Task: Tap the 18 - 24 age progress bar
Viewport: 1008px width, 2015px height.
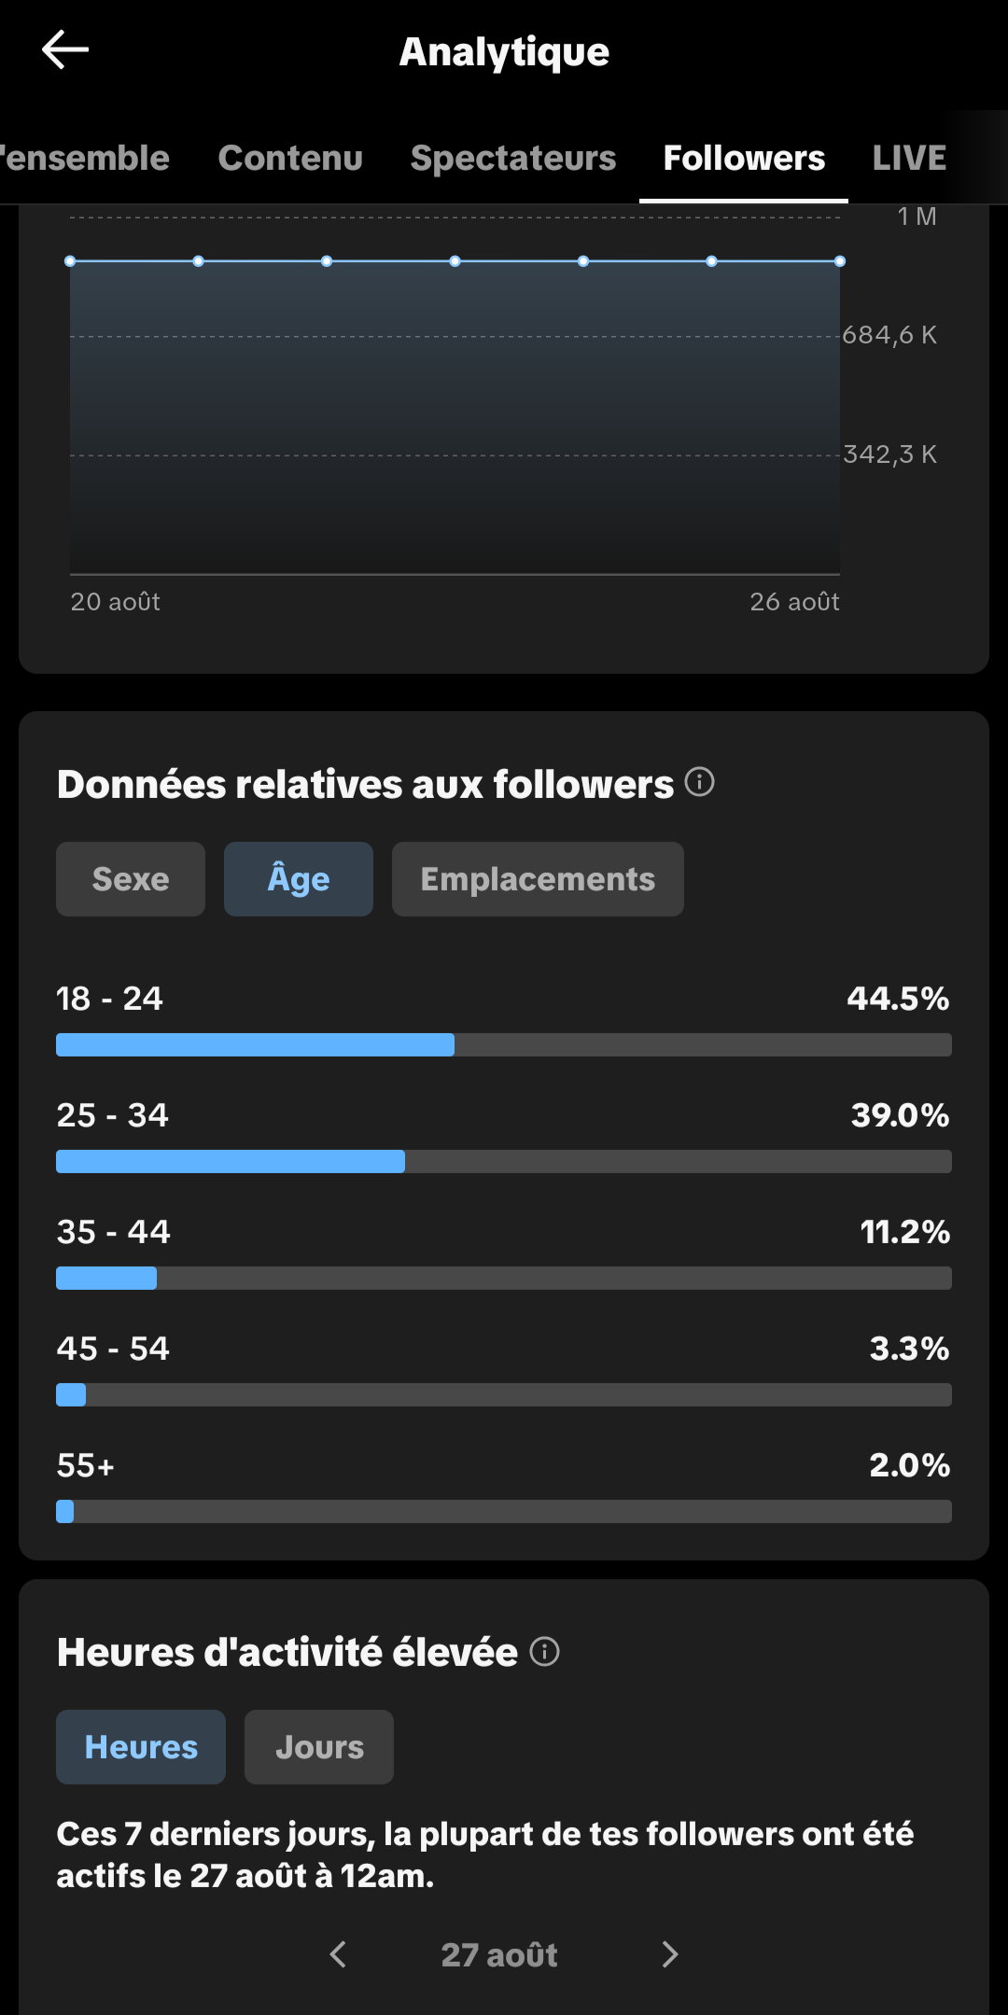Action: tap(504, 1044)
